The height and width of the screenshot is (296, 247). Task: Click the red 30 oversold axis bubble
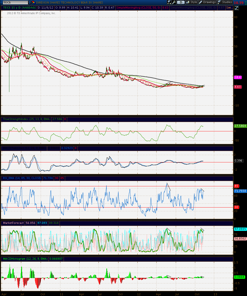click(x=237, y=207)
